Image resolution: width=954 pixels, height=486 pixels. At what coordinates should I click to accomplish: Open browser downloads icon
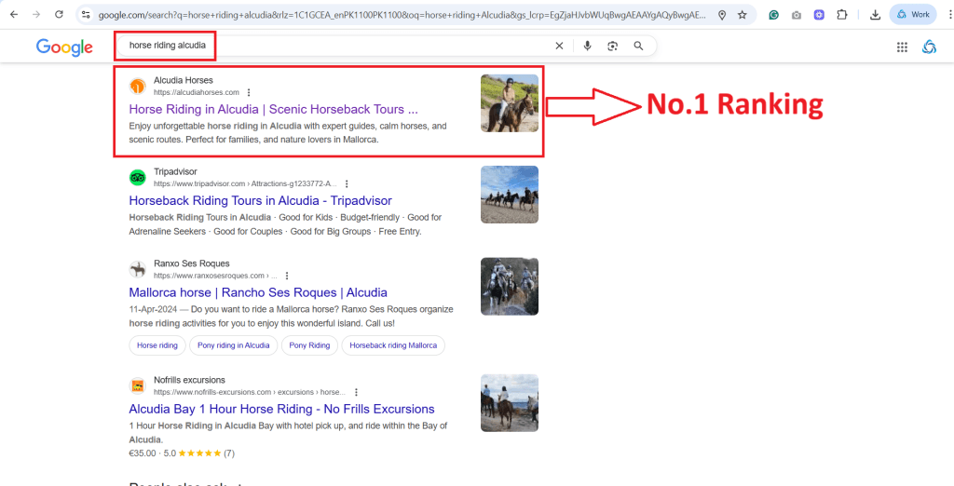875,15
